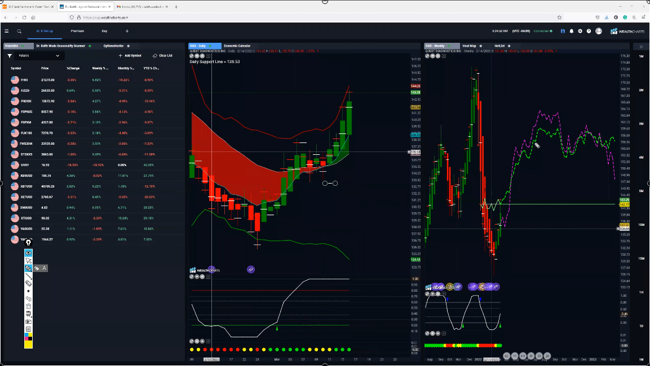Viewport: 650px width, 366px height.
Task: Toggle the Watchlist panel's green indicator
Action: click(x=23, y=46)
